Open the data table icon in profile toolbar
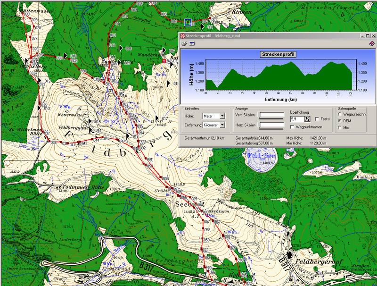Viewport: 377px width, 286px height. pyautogui.click(x=192, y=44)
